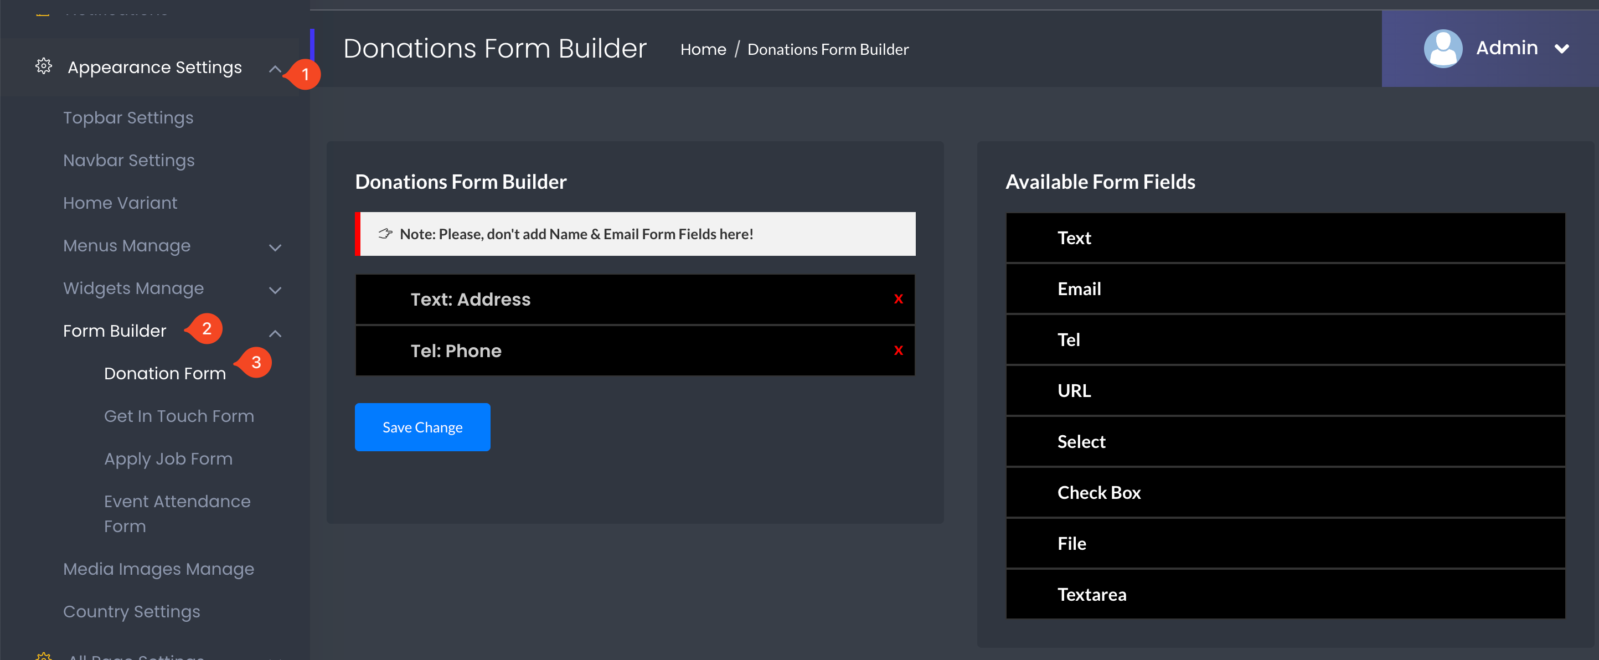Click Donations Form Builder breadcrumb

[x=827, y=49]
